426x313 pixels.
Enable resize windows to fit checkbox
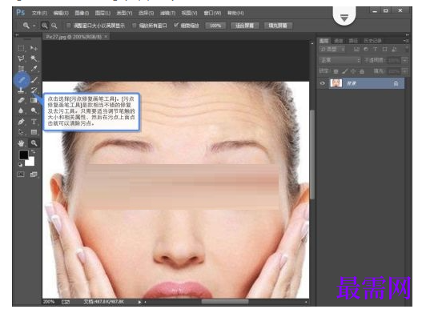tap(69, 26)
